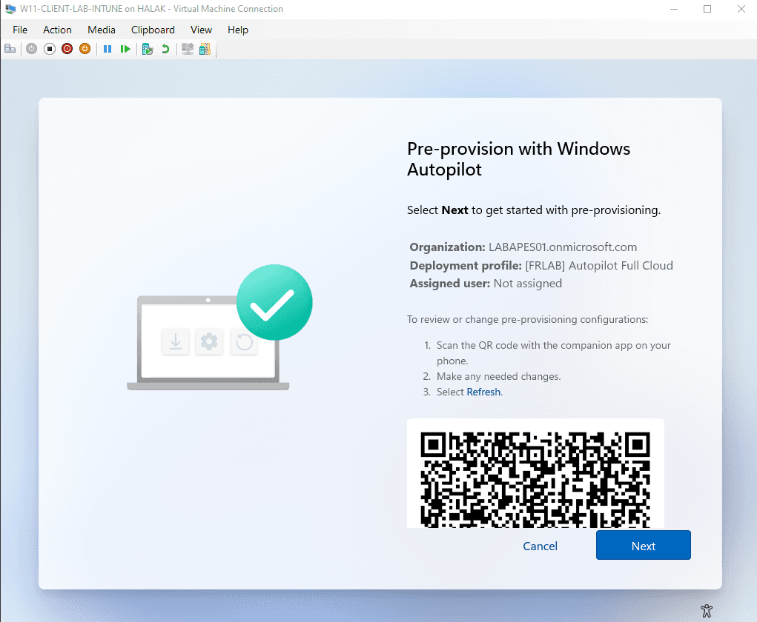
Task: Open the accessibility options icon
Action: pos(706,610)
